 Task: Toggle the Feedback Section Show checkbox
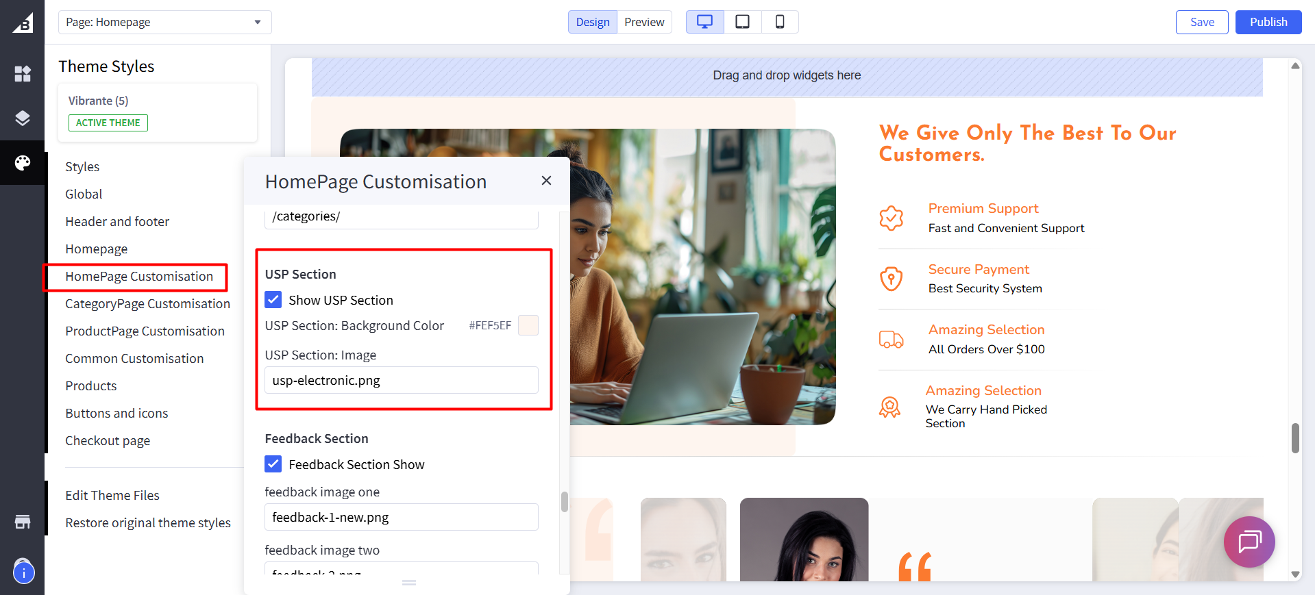(273, 464)
